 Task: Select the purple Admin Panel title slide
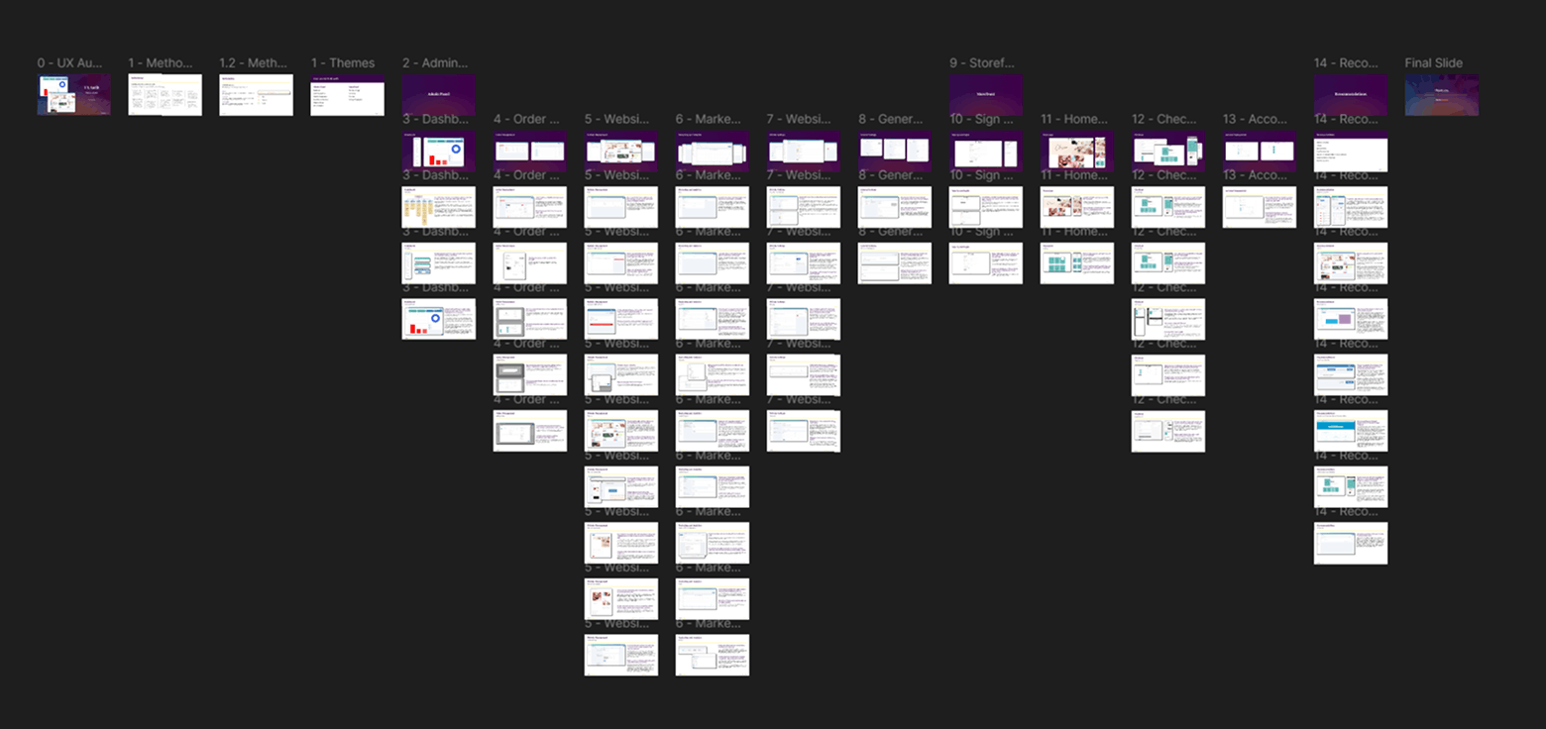click(x=438, y=94)
